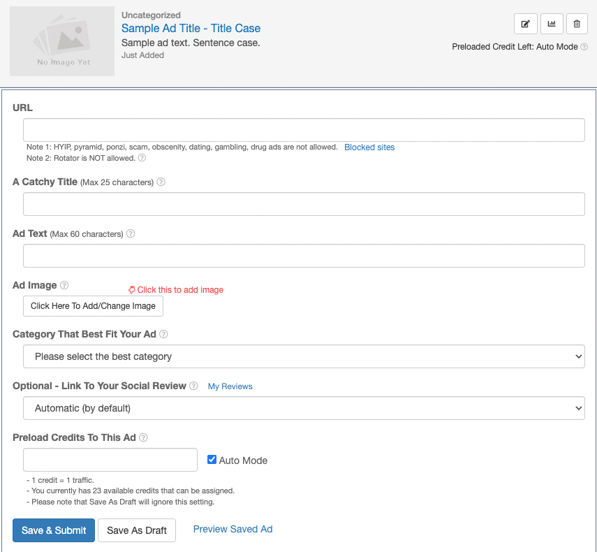
Task: Click help icon next to Rotator note
Action: click(x=142, y=158)
